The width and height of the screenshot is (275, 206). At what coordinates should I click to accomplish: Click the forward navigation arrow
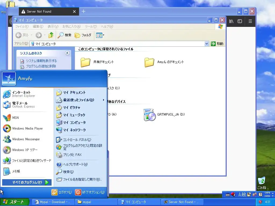pos(39,35)
